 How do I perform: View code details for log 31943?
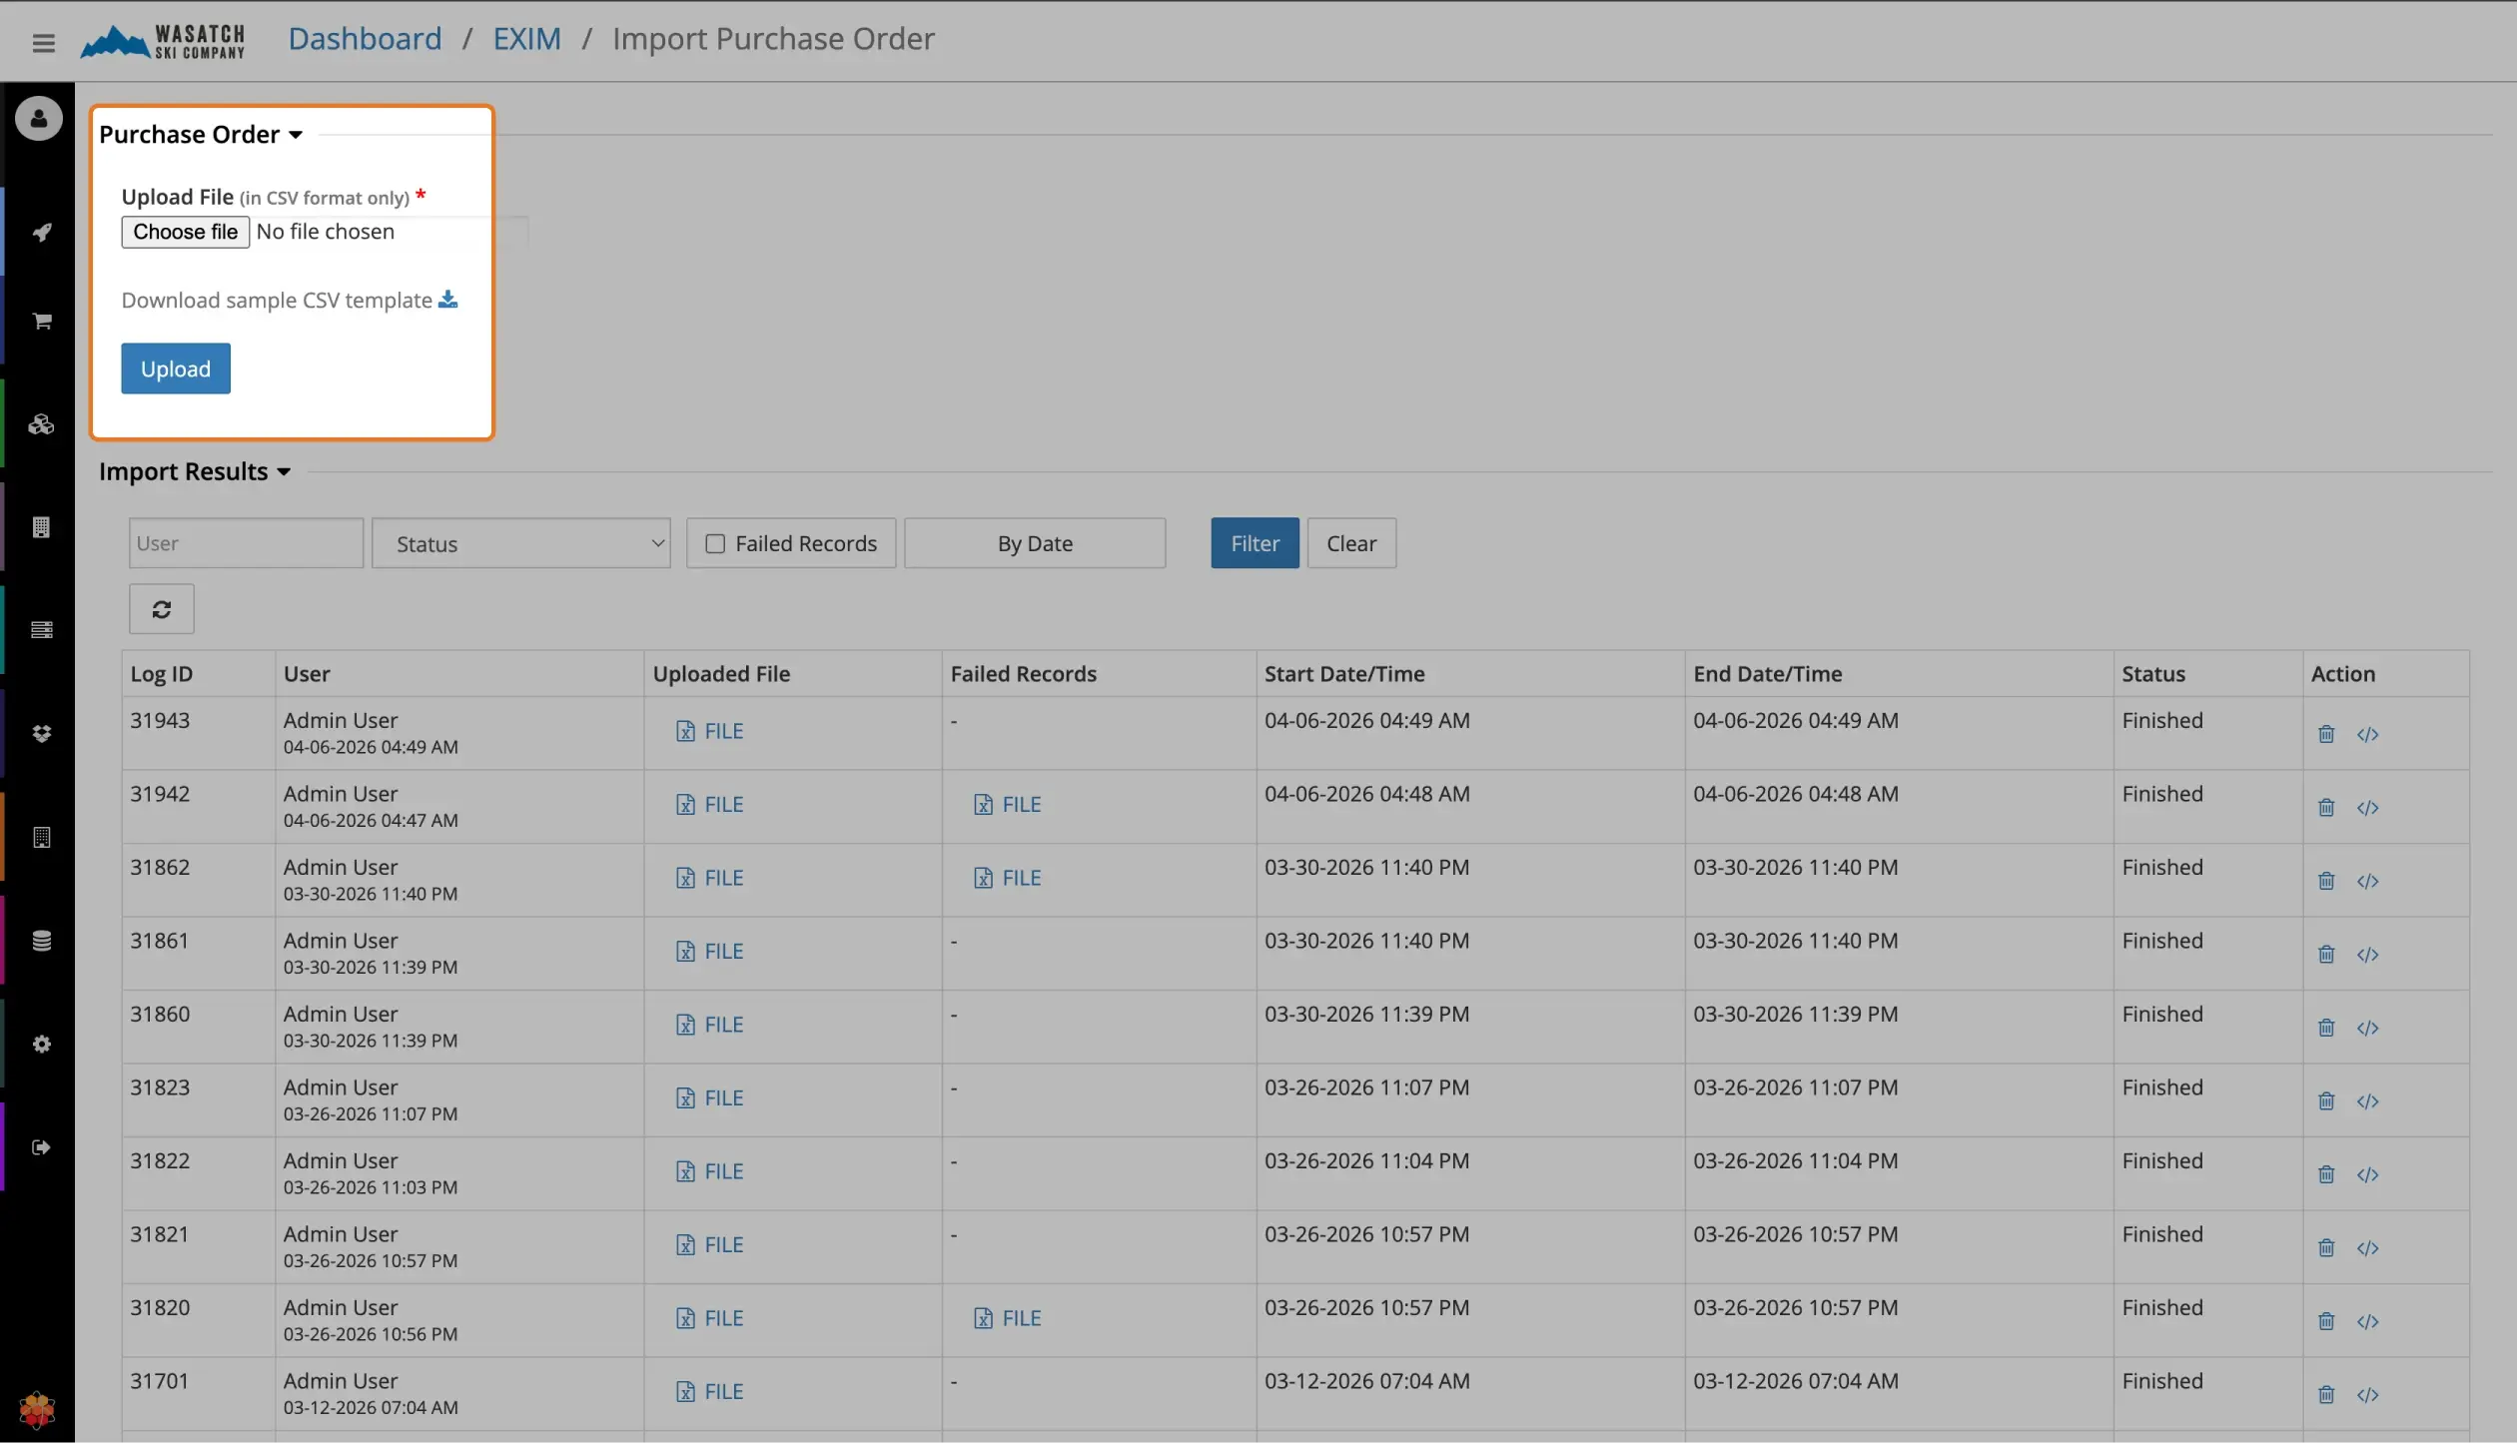[x=2367, y=734]
